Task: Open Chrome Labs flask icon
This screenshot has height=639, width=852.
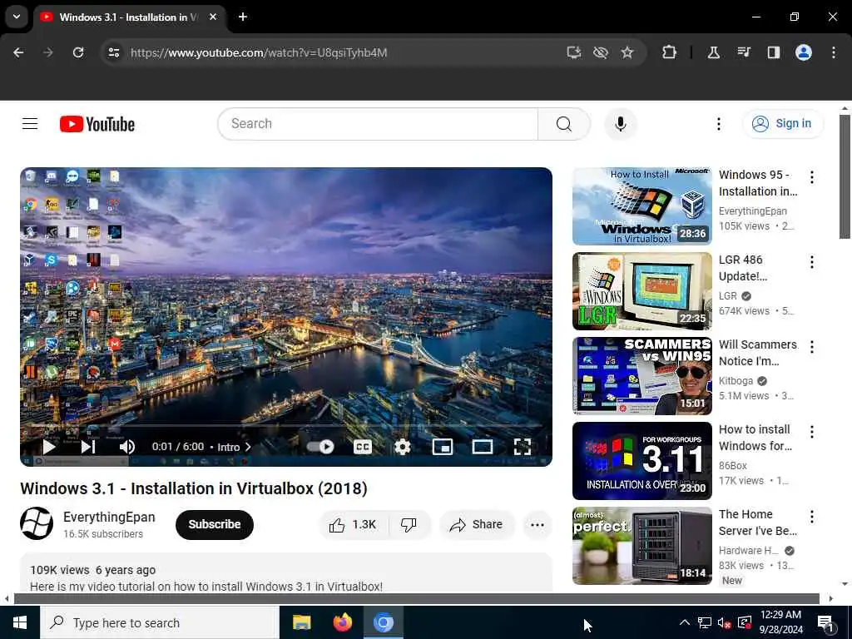Action: 713,52
